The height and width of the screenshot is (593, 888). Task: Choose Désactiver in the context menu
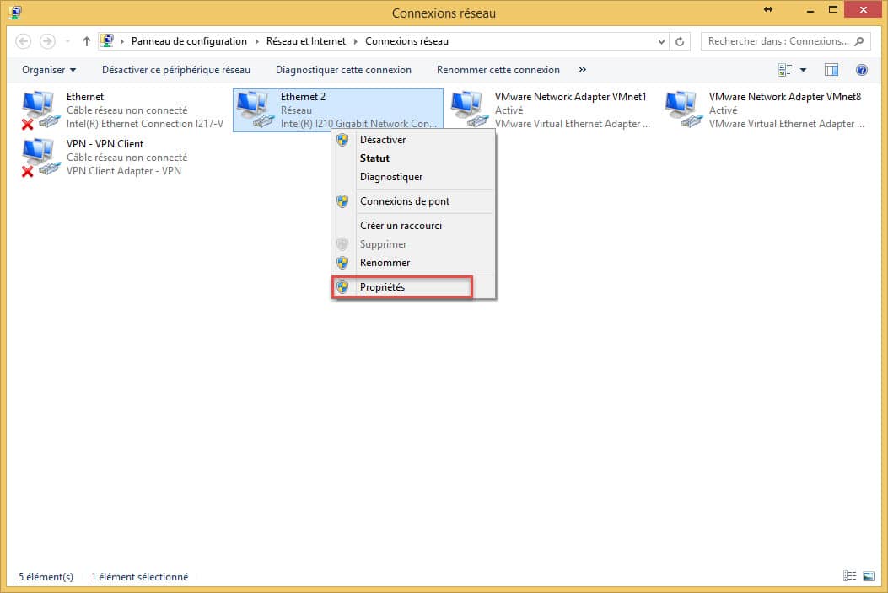tap(382, 140)
